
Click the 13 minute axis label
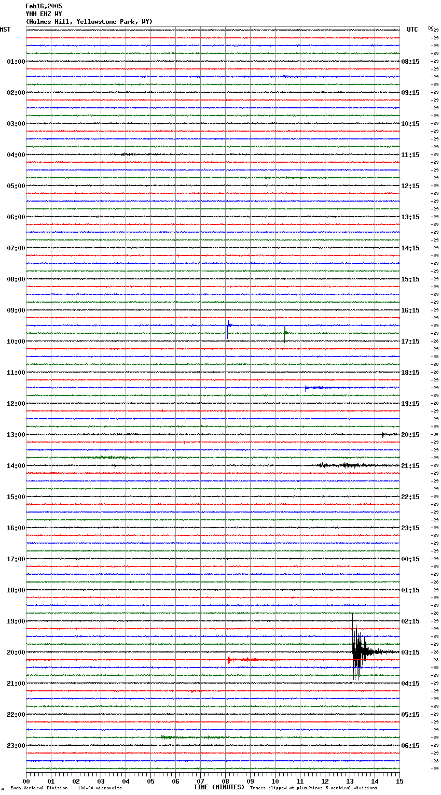click(350, 781)
